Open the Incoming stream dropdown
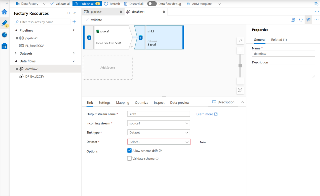 (x=159, y=123)
